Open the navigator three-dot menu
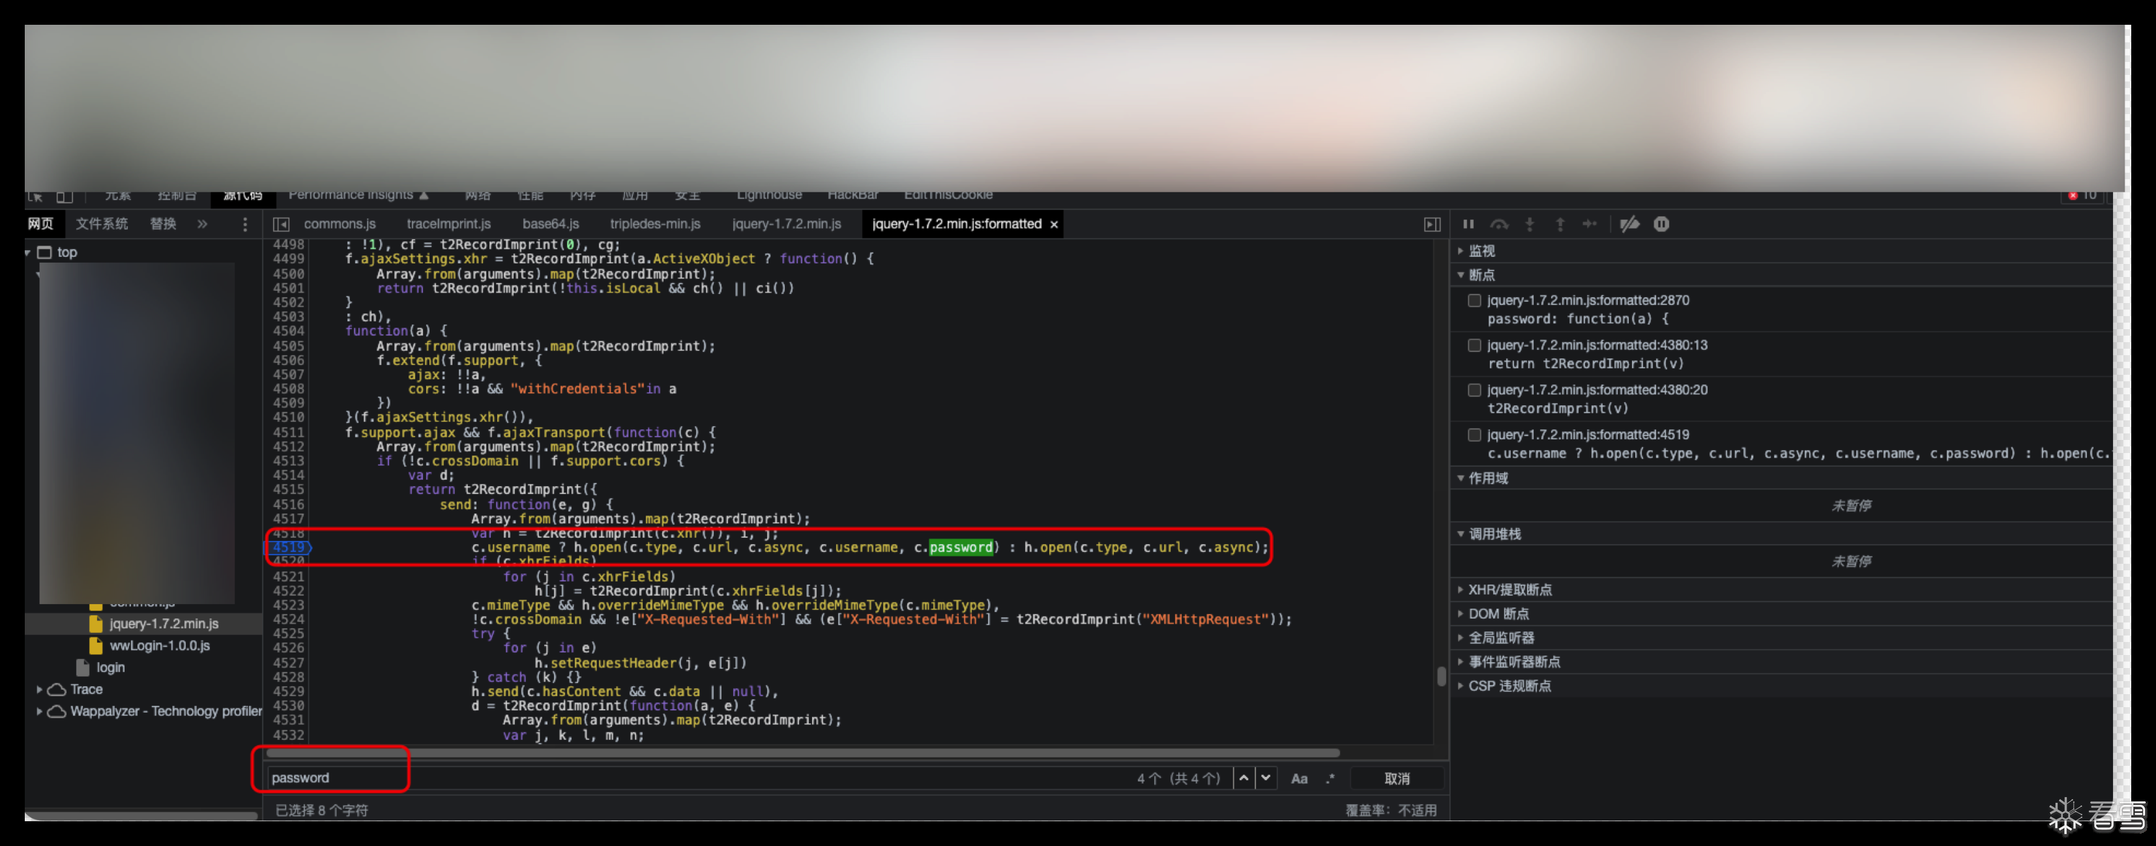The height and width of the screenshot is (846, 2156). (244, 224)
